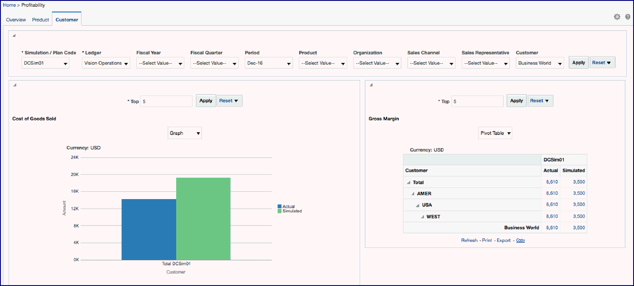The image size is (634, 286).
Task: Open Reset menu in Cost of Goods Sold panel
Action: pos(229,101)
